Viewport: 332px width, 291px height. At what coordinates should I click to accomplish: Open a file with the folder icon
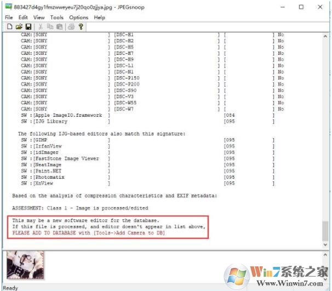[19, 27]
